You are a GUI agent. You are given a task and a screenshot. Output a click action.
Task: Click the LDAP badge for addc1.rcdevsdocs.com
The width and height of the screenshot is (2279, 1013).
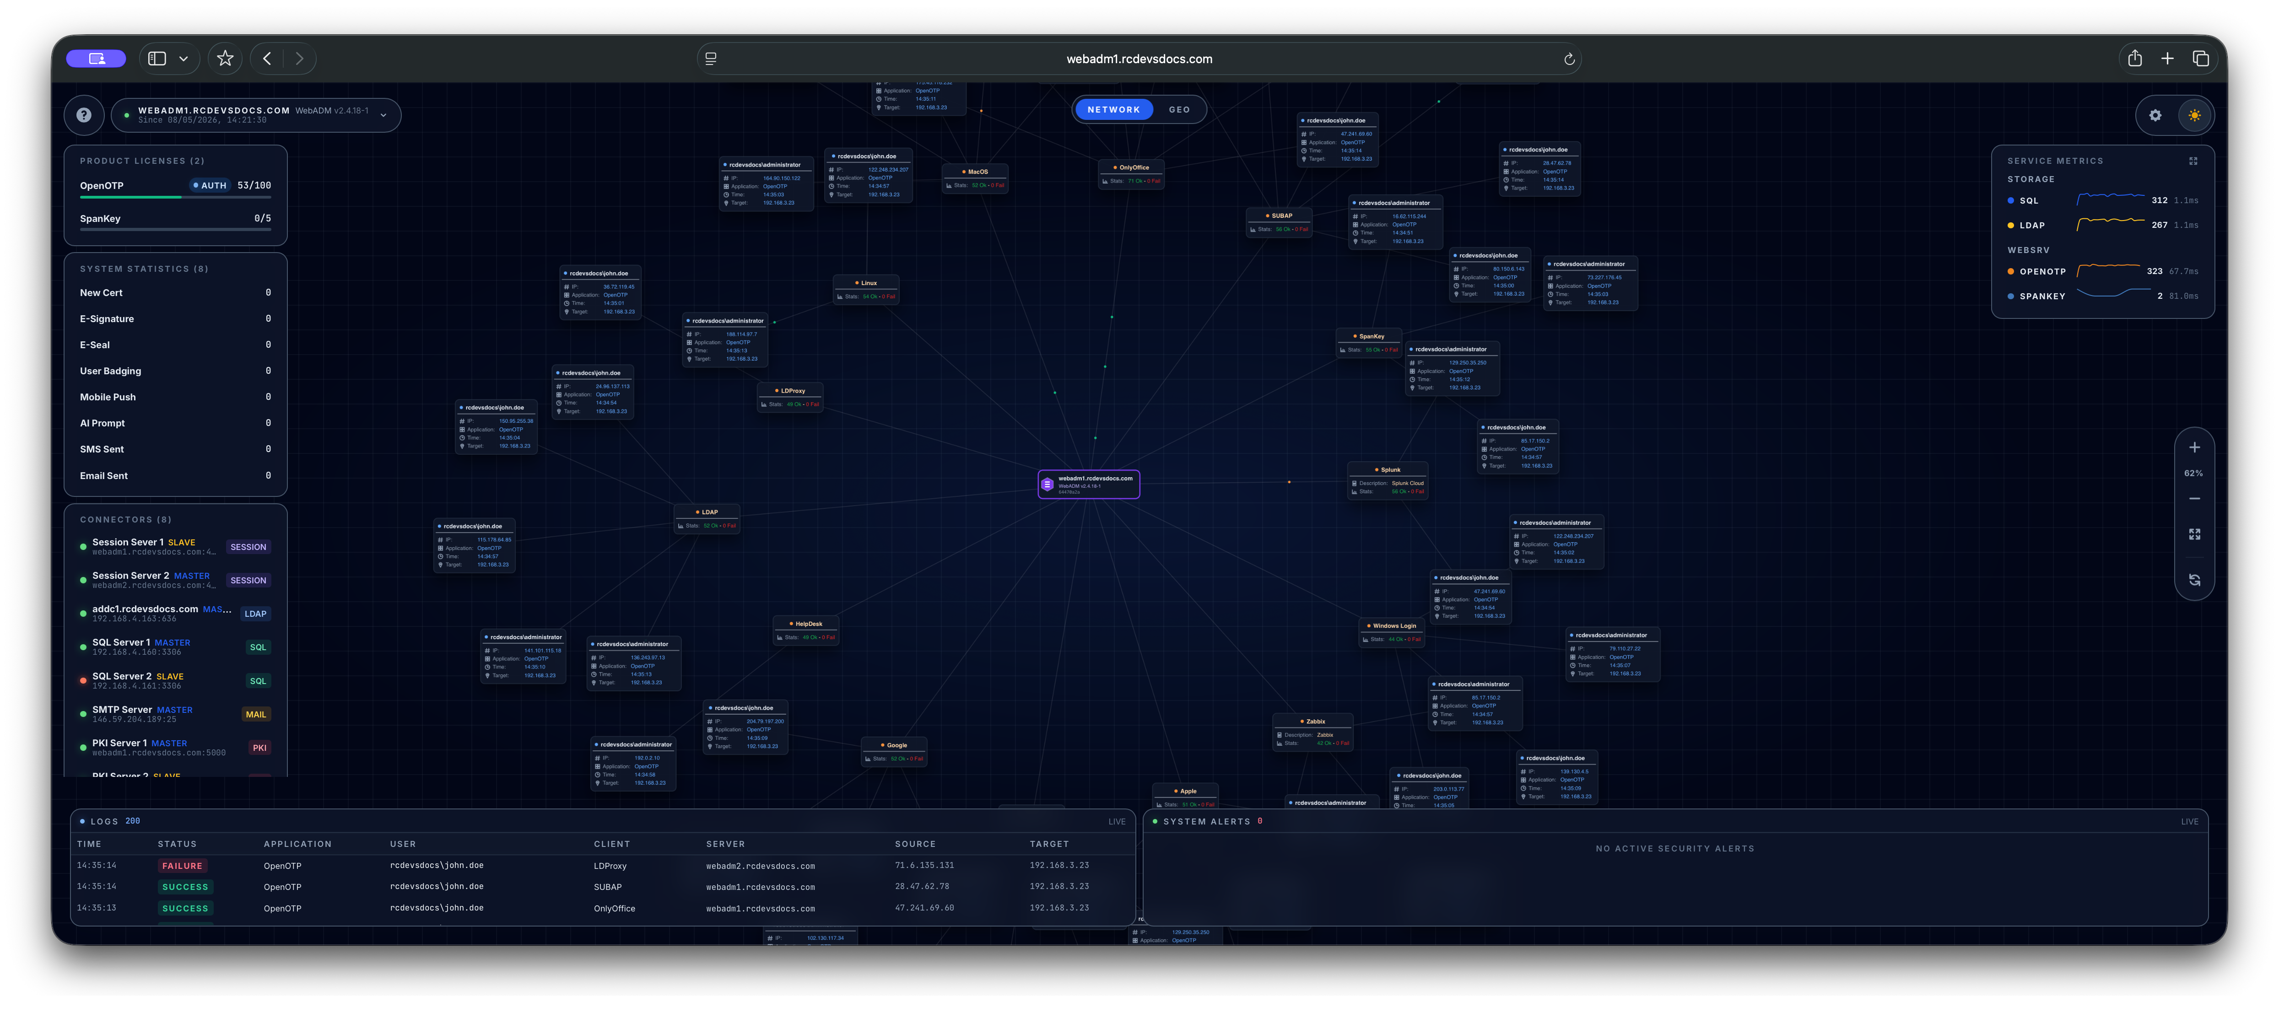coord(255,614)
